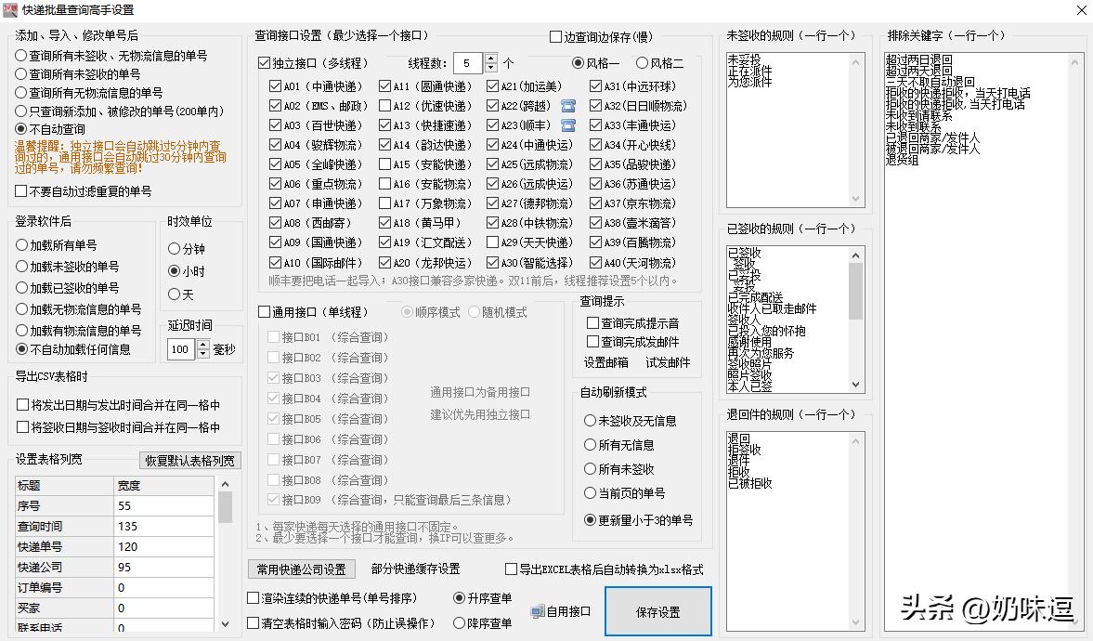
Task: Check the A29(天天快递) checkbox
Action: (x=493, y=242)
